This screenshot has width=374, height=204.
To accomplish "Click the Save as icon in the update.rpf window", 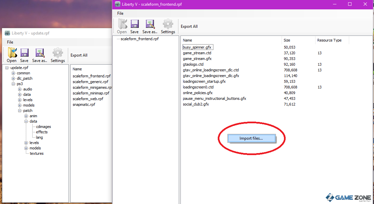I will 40,53.
